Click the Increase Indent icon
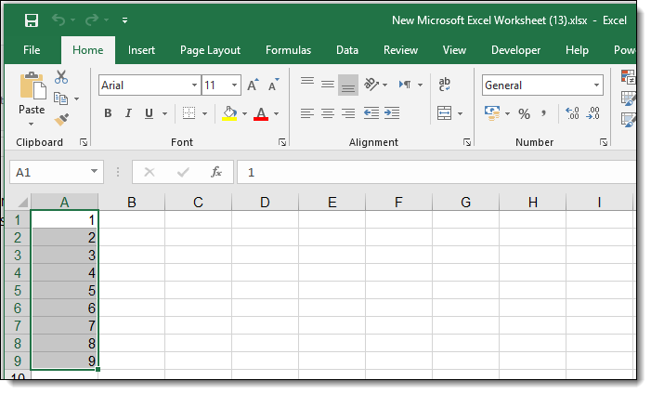Image resolution: width=651 pixels, height=394 pixels. [x=393, y=113]
